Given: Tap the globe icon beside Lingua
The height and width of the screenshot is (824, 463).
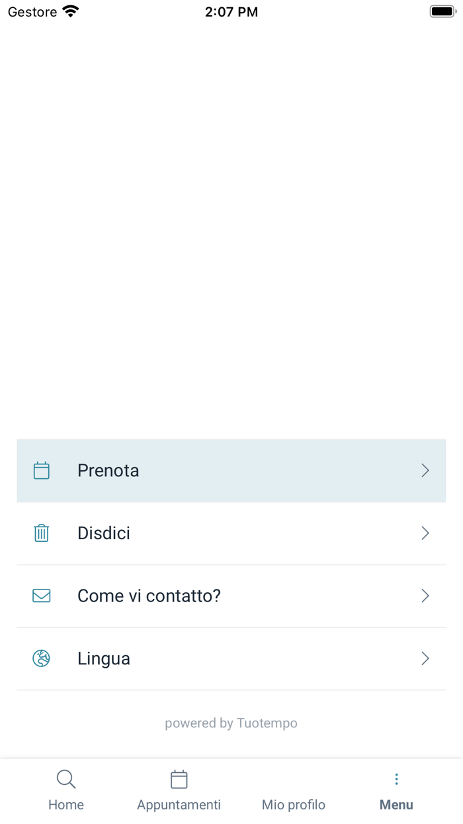Looking at the screenshot, I should tap(42, 658).
